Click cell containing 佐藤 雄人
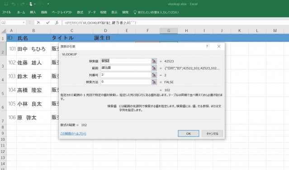 (x=33, y=63)
